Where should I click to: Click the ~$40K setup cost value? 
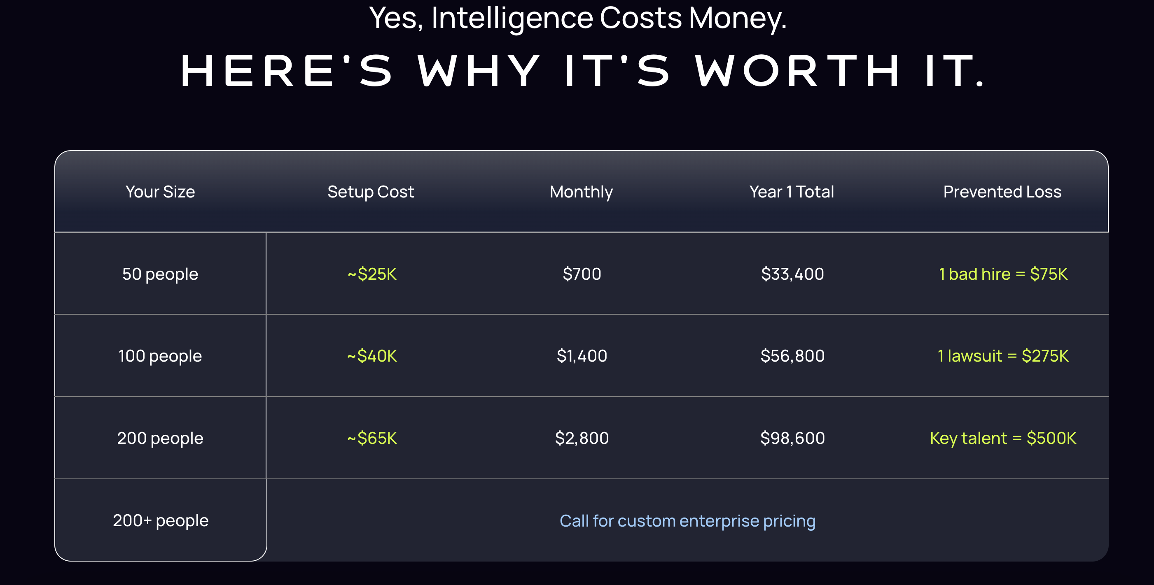(372, 355)
